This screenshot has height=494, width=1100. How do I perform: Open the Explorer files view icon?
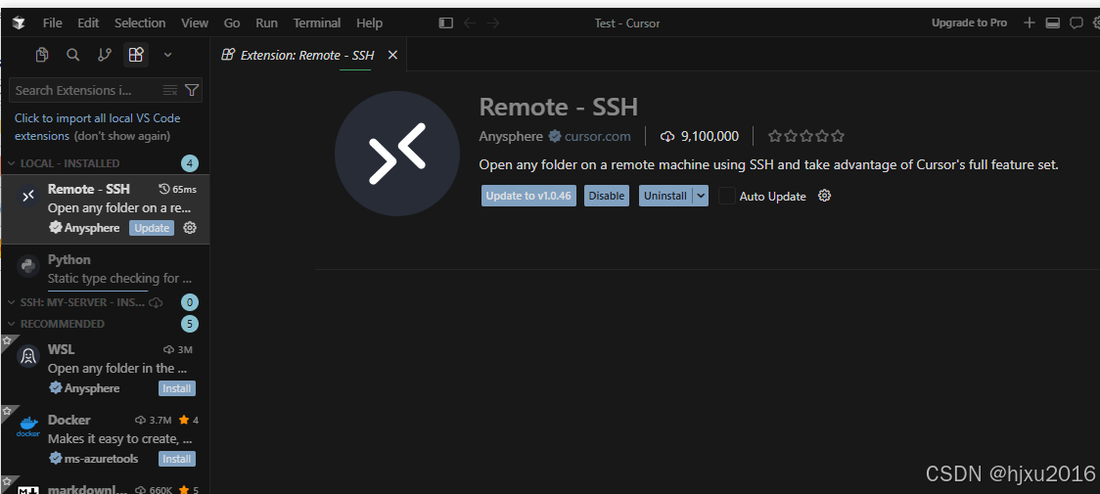[x=42, y=55]
